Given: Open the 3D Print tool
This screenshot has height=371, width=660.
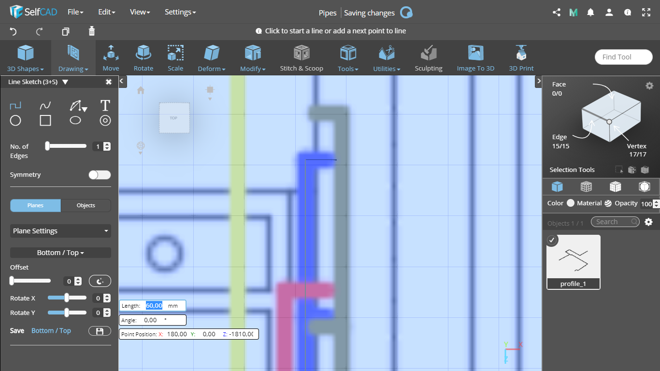Looking at the screenshot, I should [521, 58].
